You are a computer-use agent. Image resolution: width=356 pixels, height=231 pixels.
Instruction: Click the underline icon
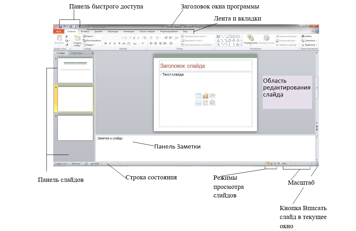(x=115, y=43)
